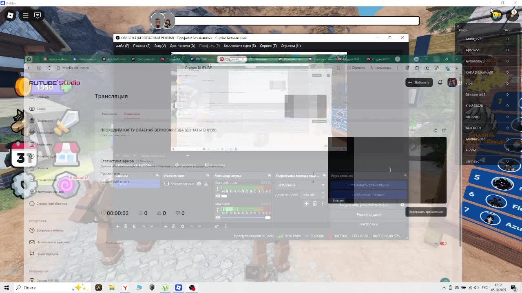Open desktop audio channel options menu
Image resolution: width=522 pixels, height=293 pixels.
[218, 189]
